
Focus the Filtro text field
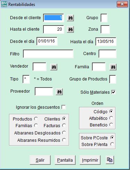click(x=48, y=54)
